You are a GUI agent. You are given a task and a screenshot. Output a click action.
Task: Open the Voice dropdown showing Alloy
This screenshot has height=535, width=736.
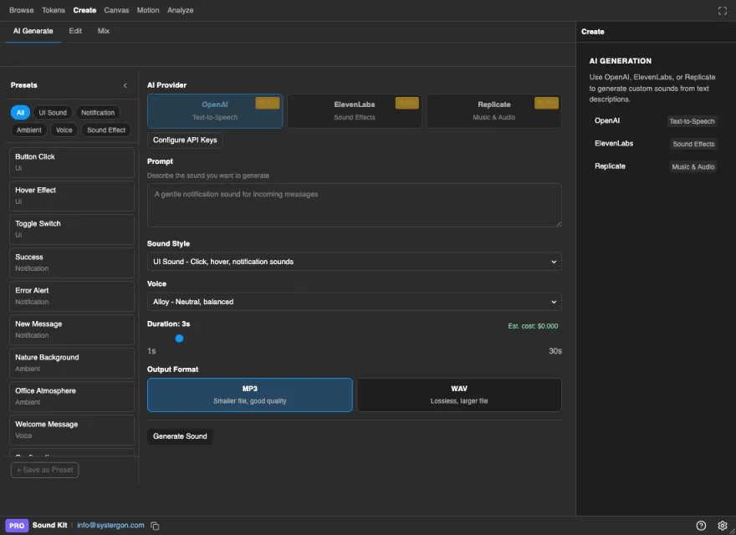pyautogui.click(x=355, y=302)
